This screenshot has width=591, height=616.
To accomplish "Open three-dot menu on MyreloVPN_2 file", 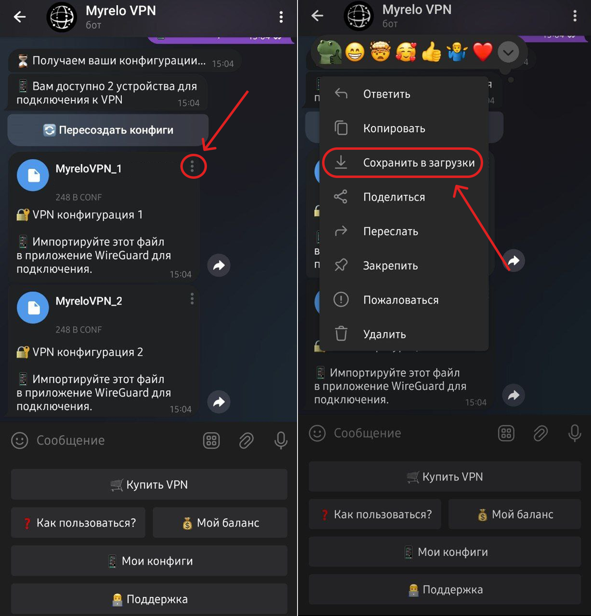I will [192, 299].
